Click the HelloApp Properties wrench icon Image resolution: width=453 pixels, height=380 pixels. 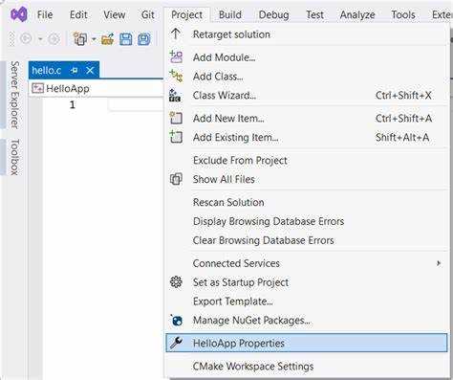tap(176, 343)
